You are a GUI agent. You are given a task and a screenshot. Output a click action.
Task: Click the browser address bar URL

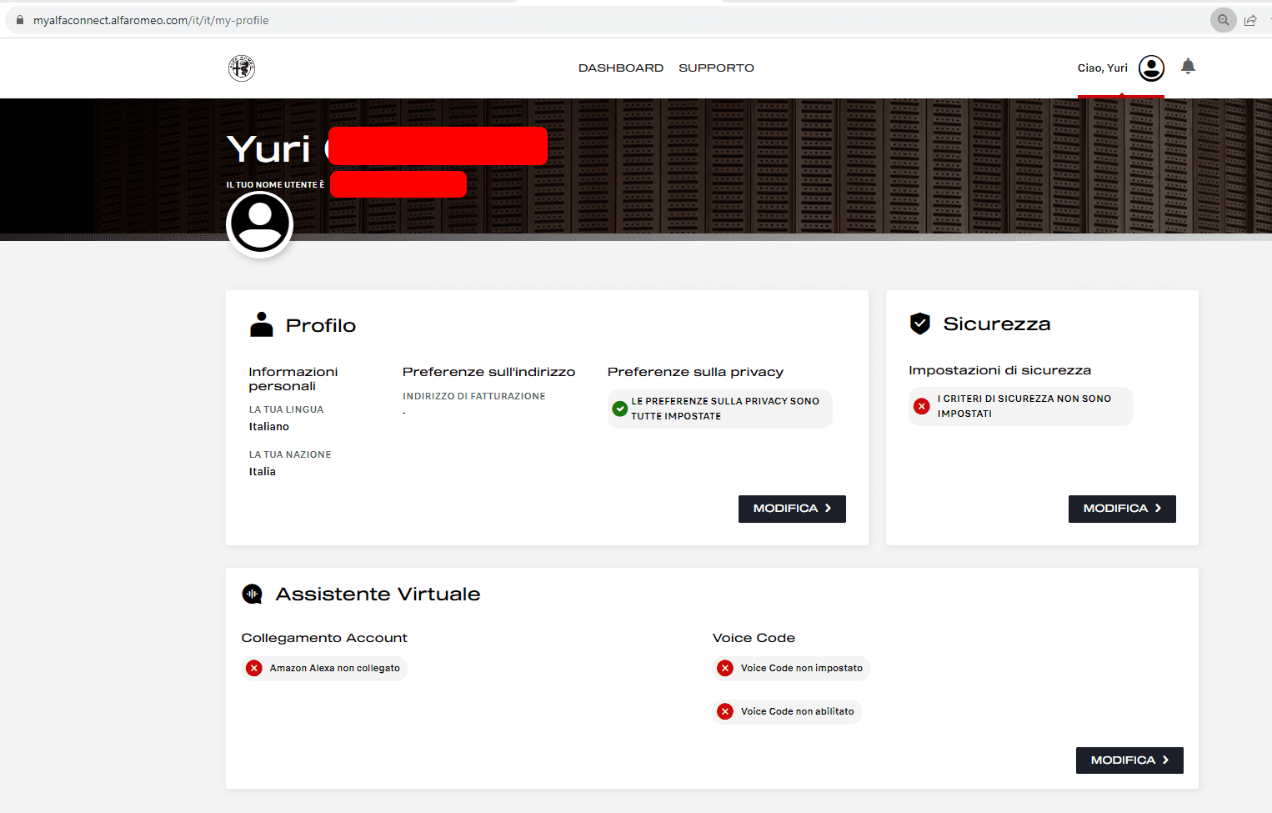151,20
